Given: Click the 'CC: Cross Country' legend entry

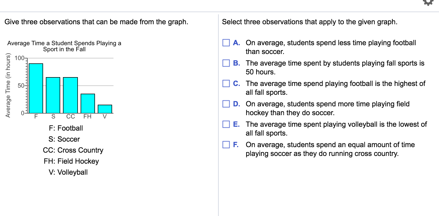Looking at the screenshot, I should click(73, 150).
